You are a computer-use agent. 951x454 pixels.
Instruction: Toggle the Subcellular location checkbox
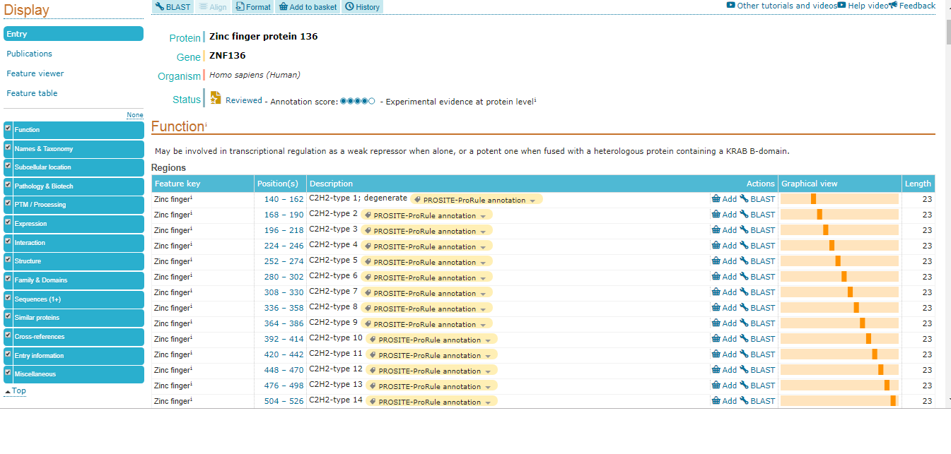(x=8, y=166)
